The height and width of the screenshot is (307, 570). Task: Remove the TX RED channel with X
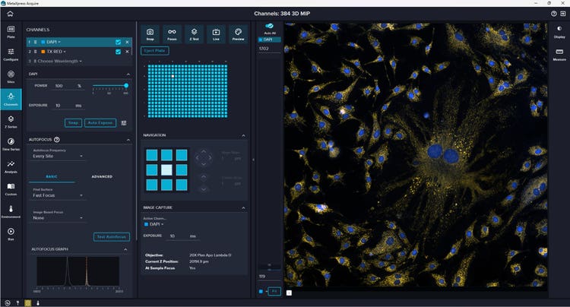point(127,52)
